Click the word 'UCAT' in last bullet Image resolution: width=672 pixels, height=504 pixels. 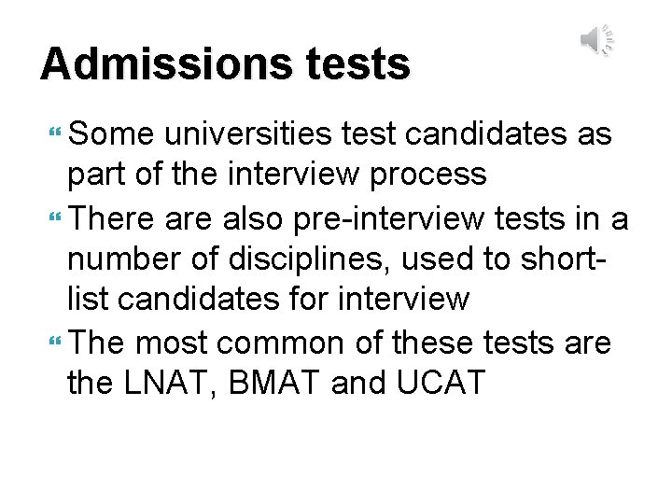click(x=441, y=382)
